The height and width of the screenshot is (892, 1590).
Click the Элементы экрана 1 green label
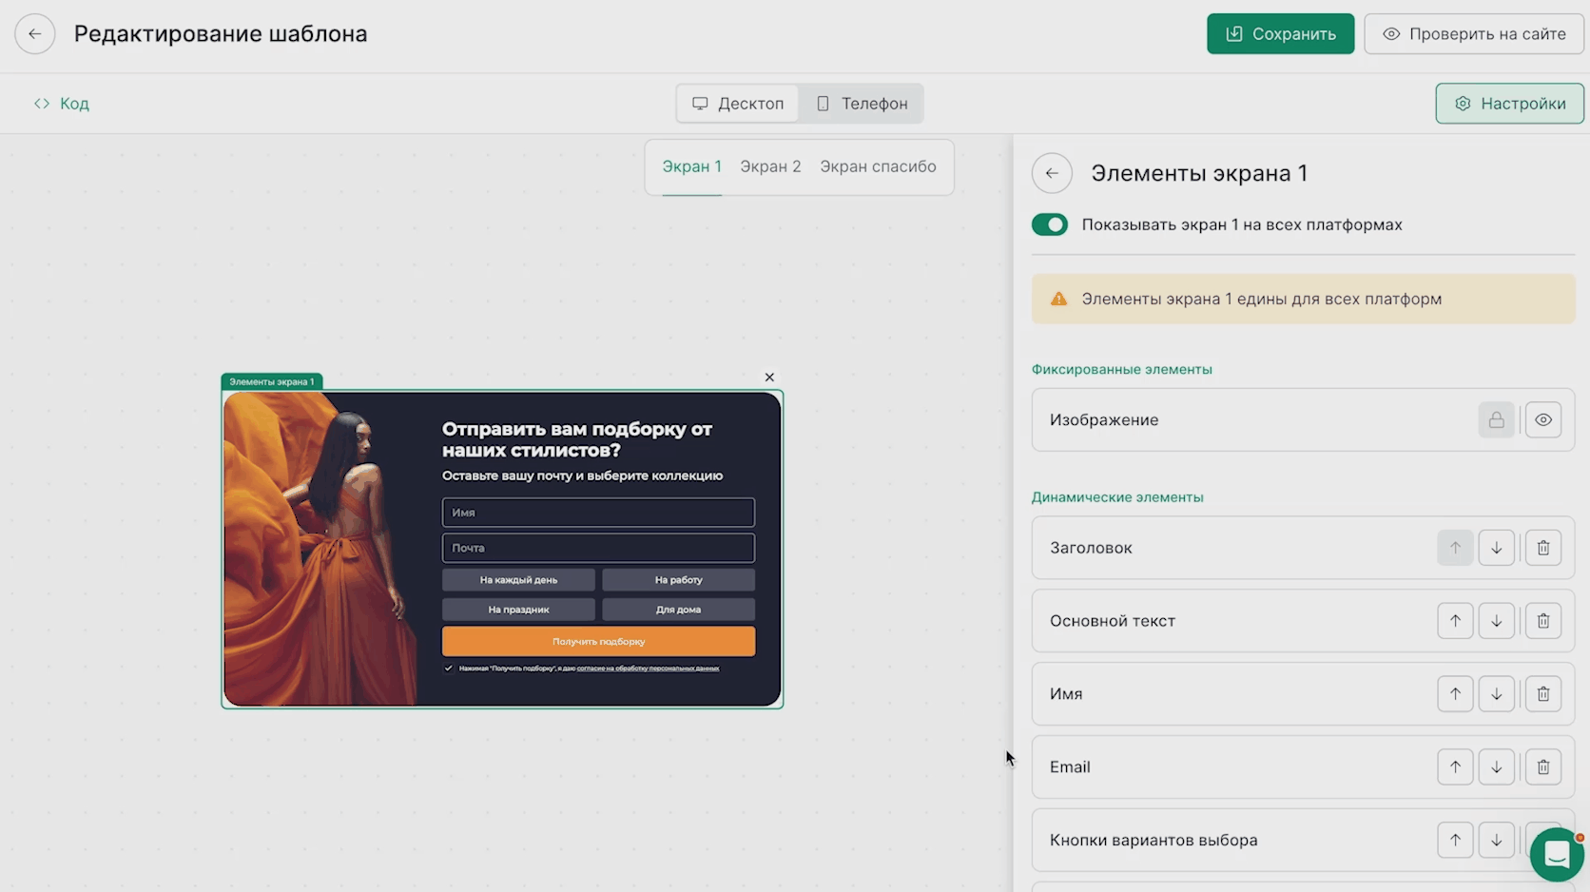272,381
